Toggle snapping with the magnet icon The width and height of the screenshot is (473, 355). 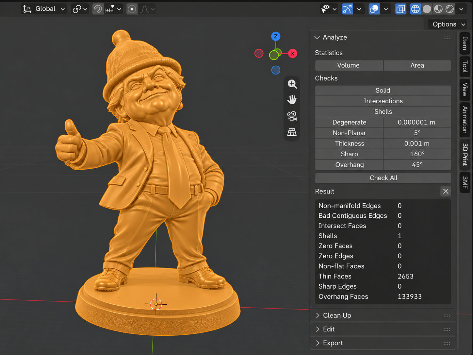[x=98, y=9]
